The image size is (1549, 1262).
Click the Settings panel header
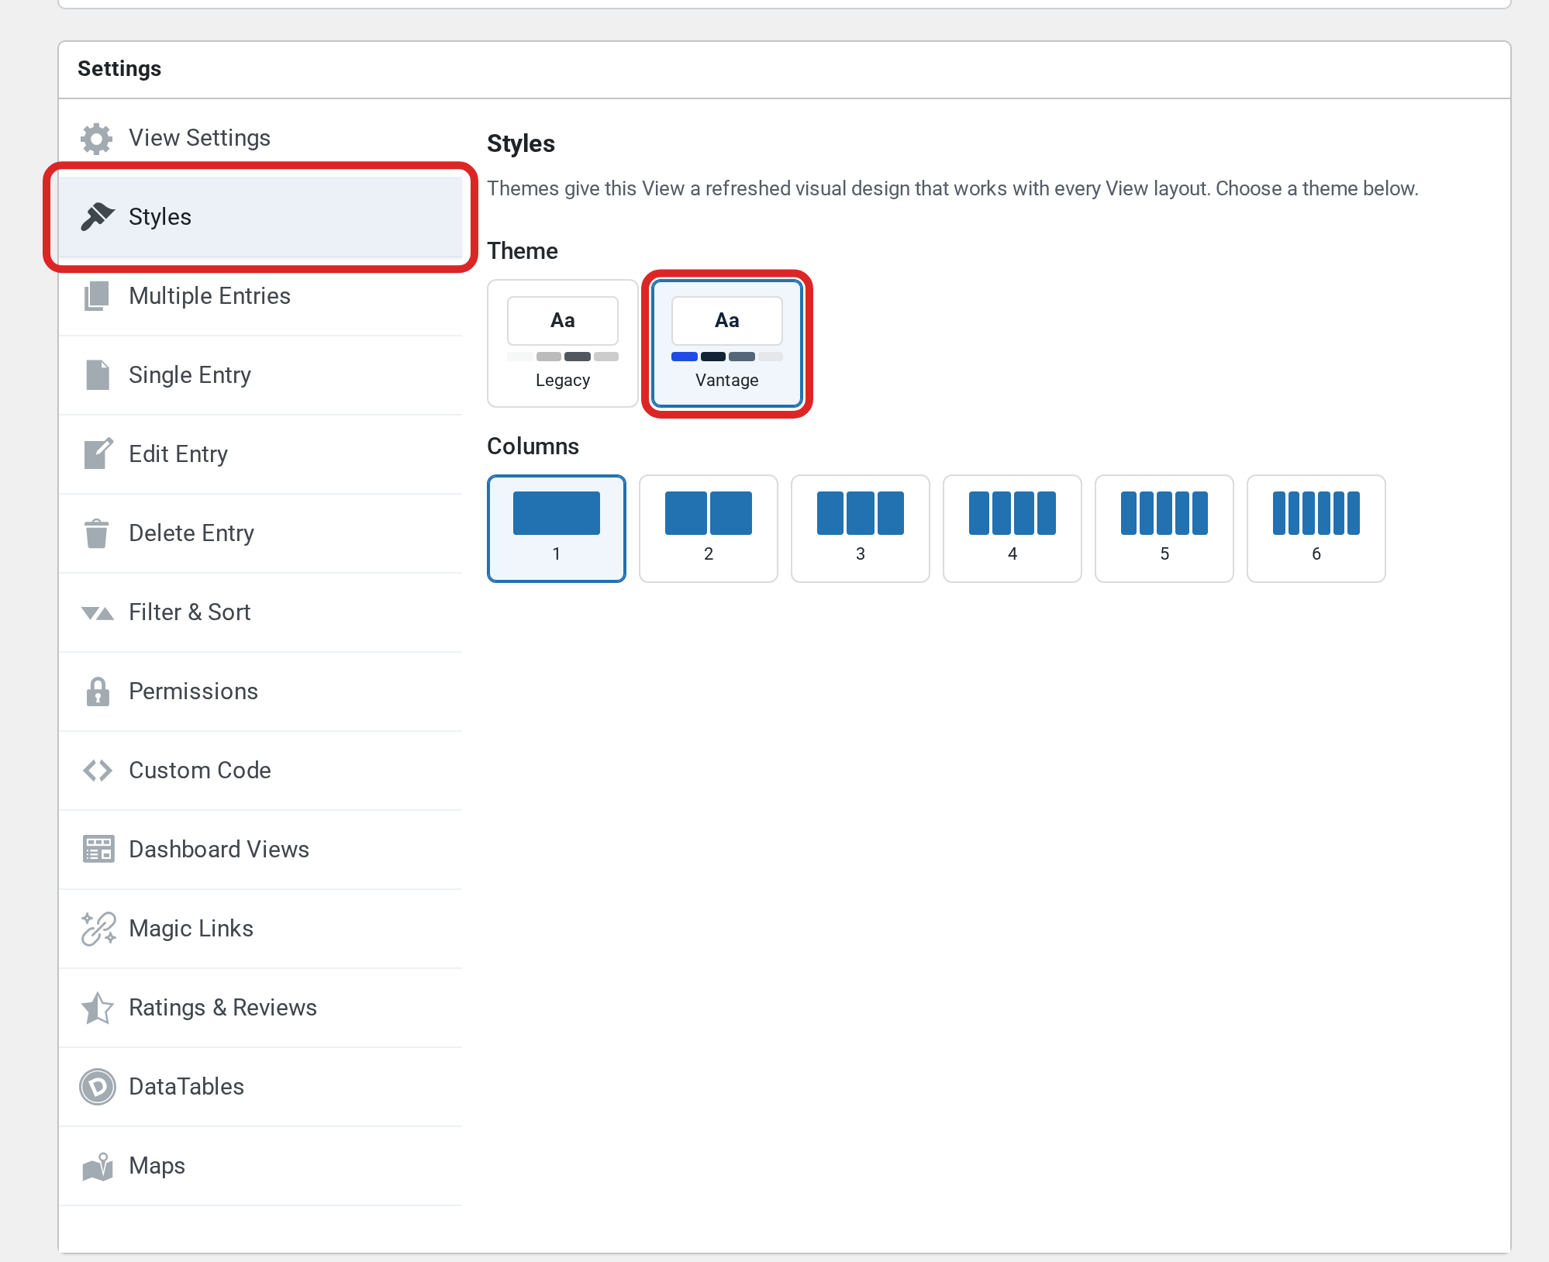(785, 70)
